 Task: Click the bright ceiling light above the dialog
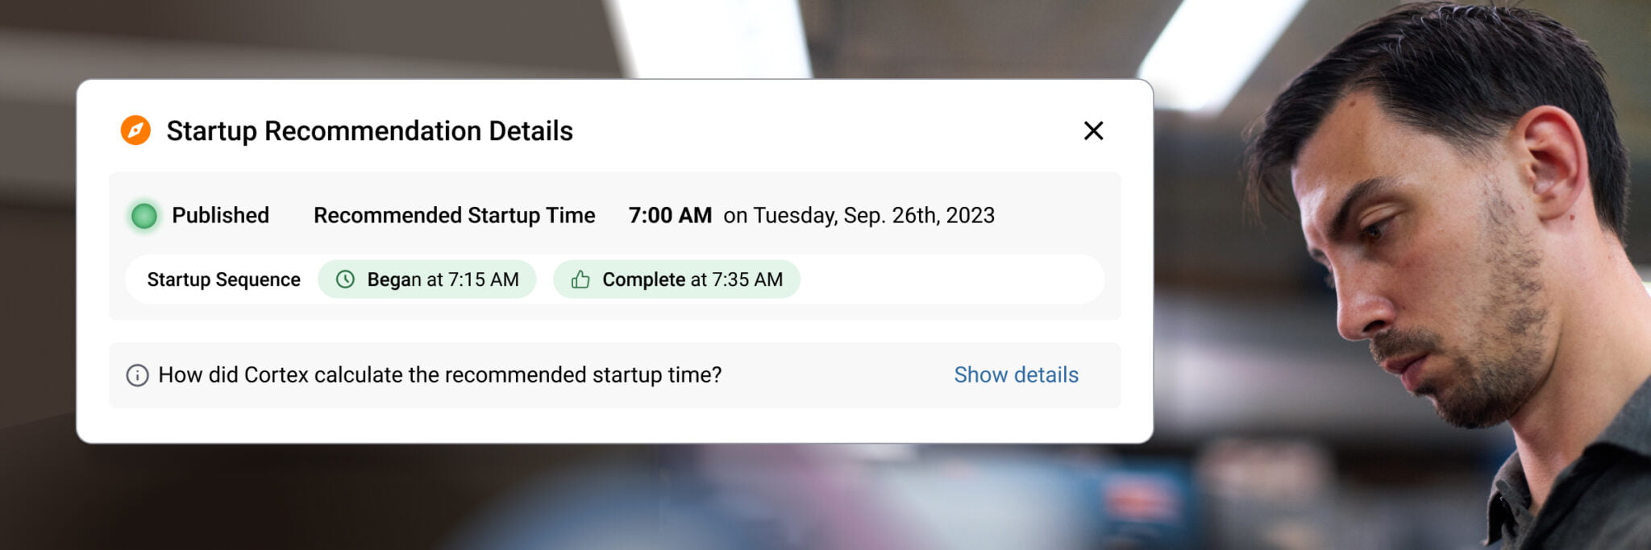709,36
